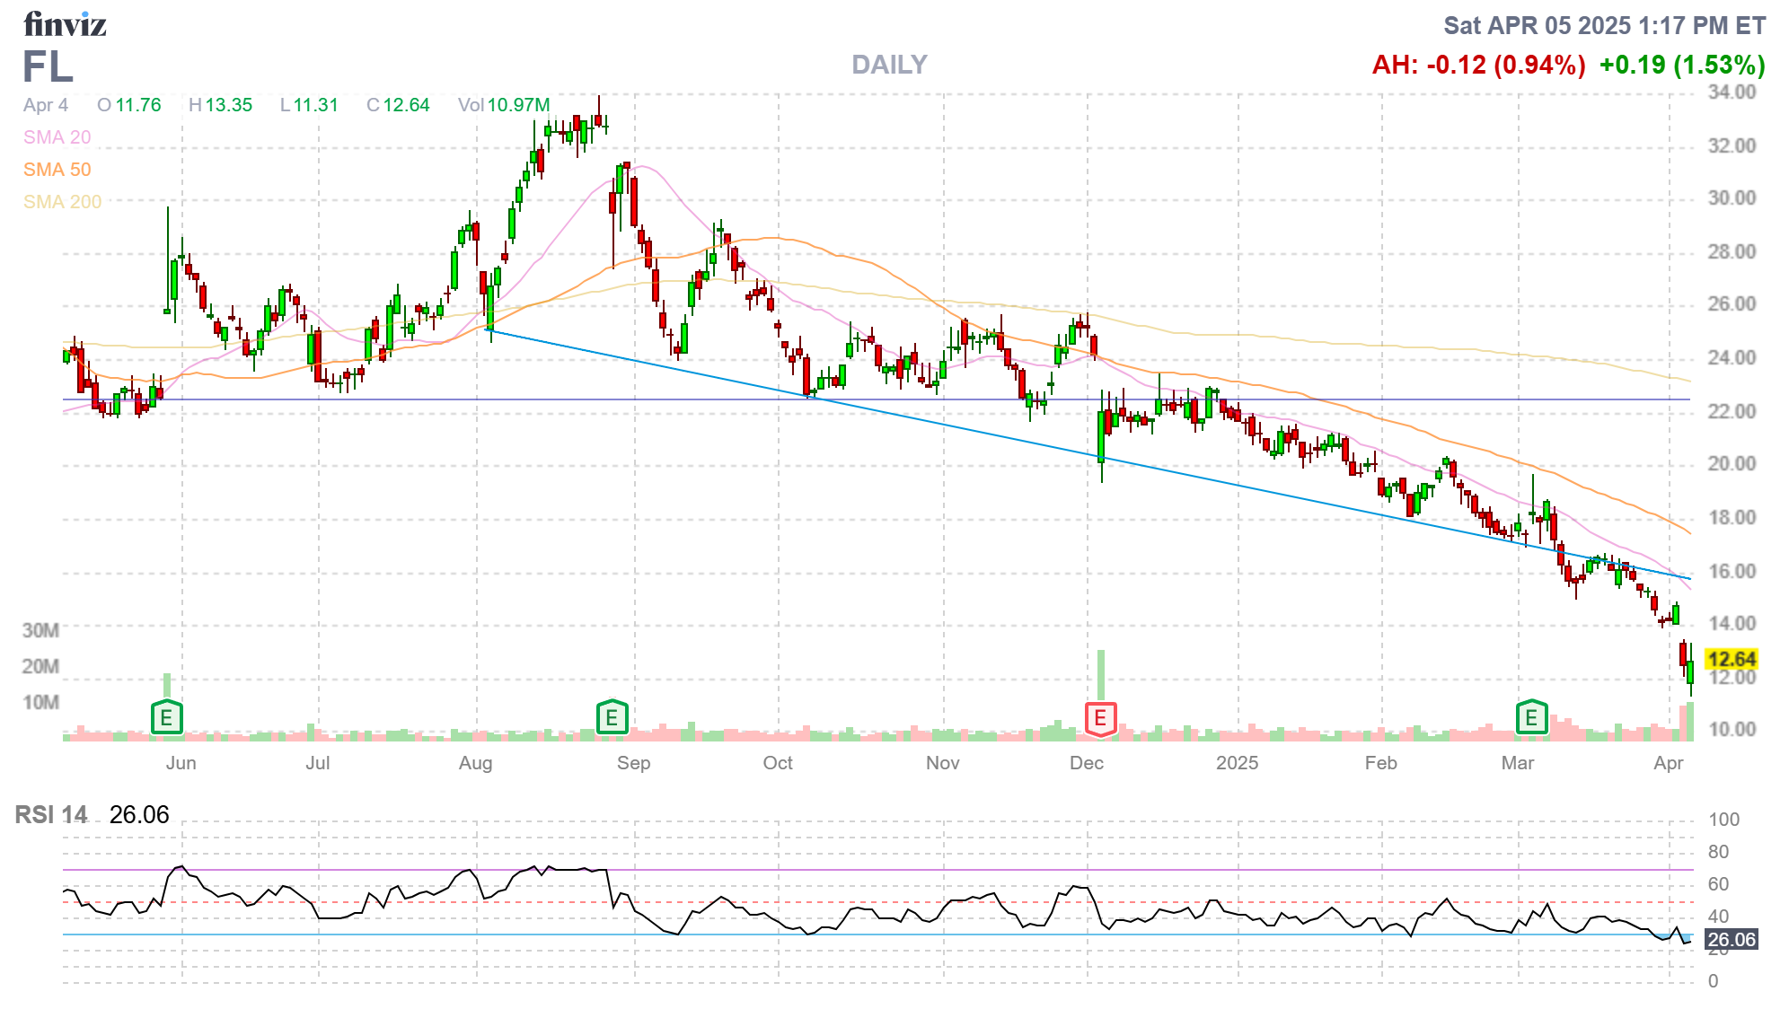Image resolution: width=1789 pixels, height=1009 pixels.
Task: Click the SMA 50 legend label
Action: coord(57,170)
